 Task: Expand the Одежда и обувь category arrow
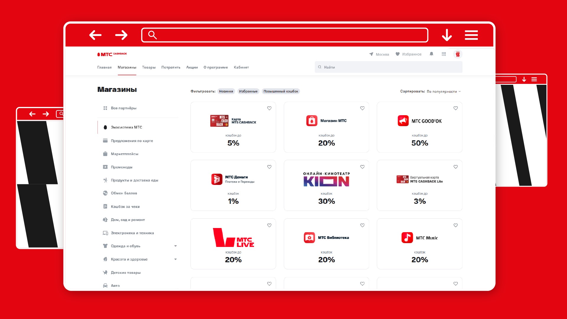[x=175, y=246]
